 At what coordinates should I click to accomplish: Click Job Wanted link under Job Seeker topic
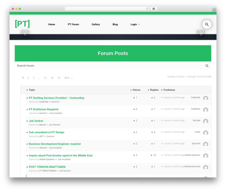[x=54, y=125]
